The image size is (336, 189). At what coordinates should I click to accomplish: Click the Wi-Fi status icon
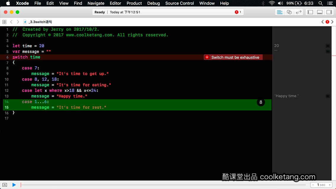coord(272,3)
